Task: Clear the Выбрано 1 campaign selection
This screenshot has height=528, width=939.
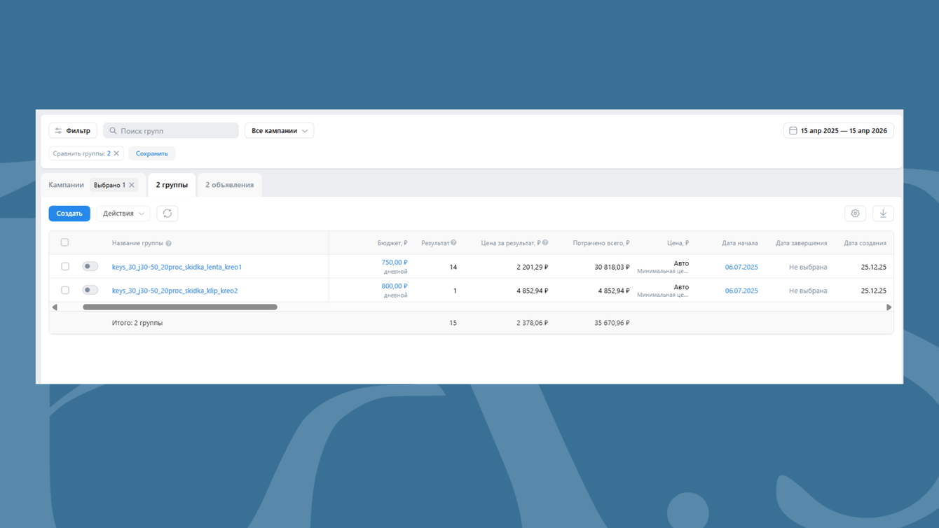Action: tap(132, 185)
